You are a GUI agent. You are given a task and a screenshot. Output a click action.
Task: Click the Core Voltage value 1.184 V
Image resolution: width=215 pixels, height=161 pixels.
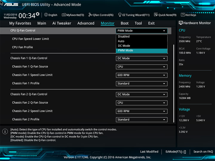200,53
